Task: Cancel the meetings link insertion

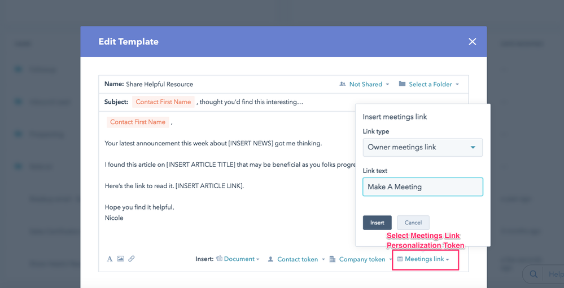Action: coord(413,223)
